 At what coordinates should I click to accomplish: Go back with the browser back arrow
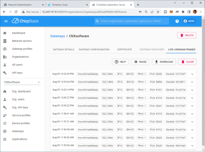click(x=4, y=12)
